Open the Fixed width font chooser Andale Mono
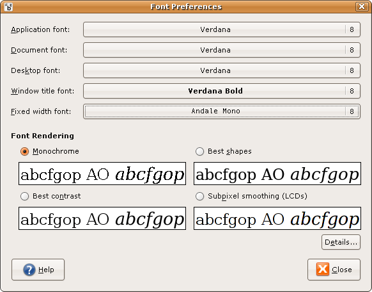372x292 pixels. click(x=222, y=111)
